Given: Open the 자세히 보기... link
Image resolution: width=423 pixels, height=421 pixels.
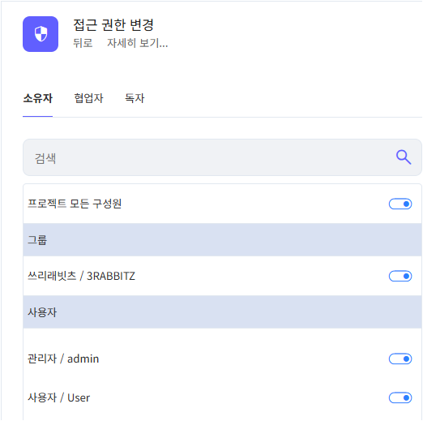Looking at the screenshot, I should (138, 43).
